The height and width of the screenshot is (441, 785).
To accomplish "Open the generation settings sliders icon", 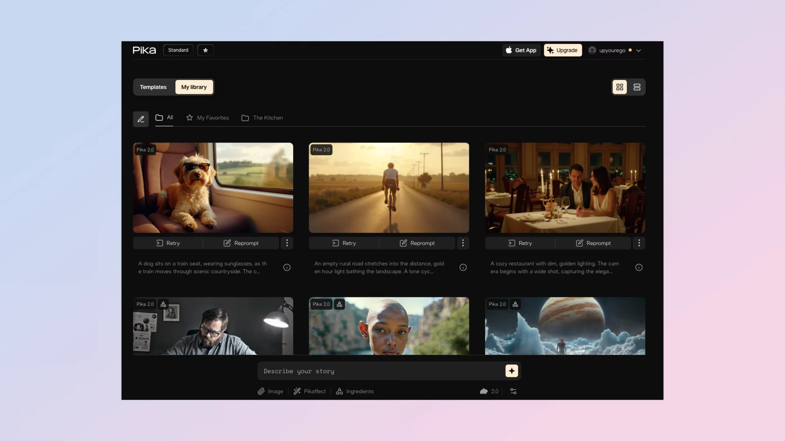I will point(514,391).
